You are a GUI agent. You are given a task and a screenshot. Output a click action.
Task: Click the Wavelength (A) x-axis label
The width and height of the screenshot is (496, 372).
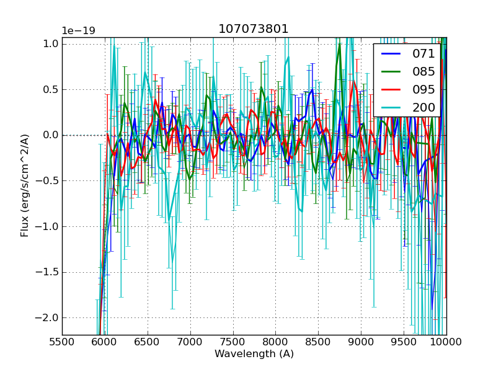coord(254,354)
